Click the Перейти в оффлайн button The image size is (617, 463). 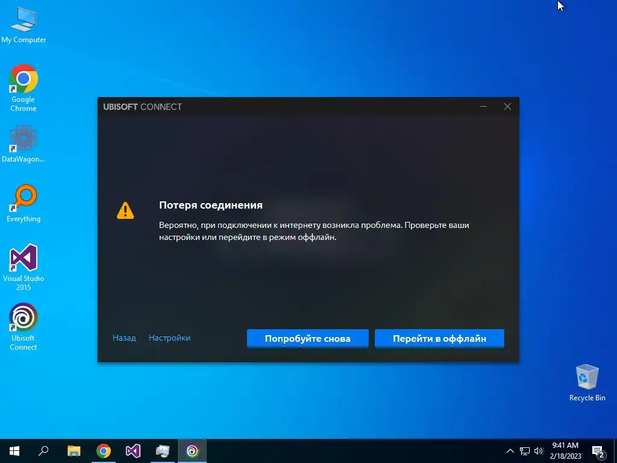(439, 339)
